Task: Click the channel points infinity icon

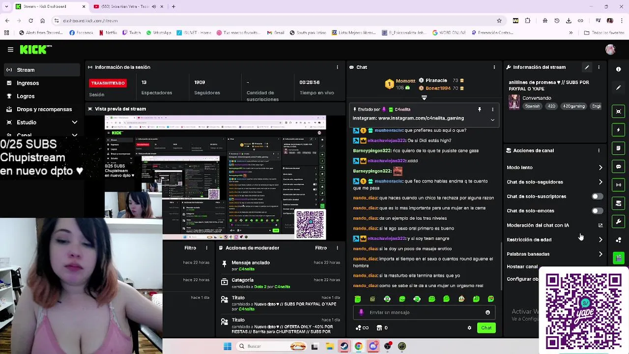Action: coord(362,328)
